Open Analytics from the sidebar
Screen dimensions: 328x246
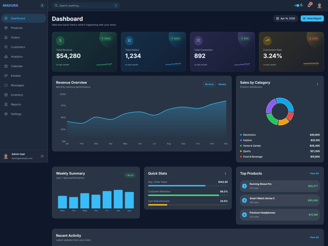point(24,56)
